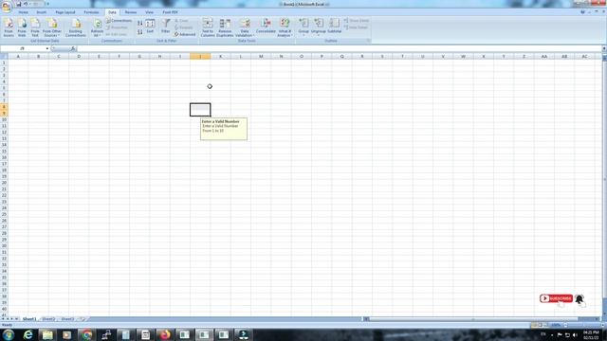
Task: Open What-If Analysis dropdown
Action: click(285, 27)
